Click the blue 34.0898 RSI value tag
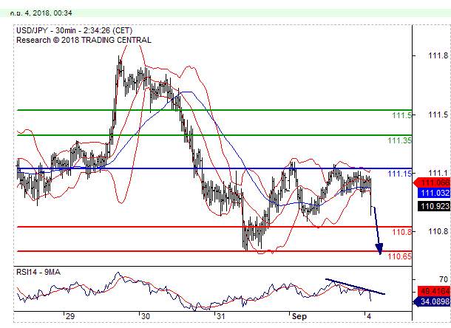 [432, 301]
